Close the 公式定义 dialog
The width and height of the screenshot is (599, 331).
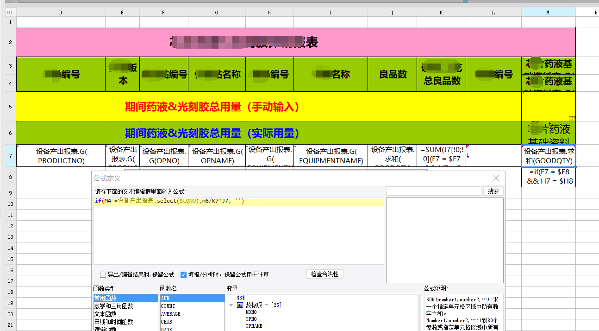tap(496, 178)
